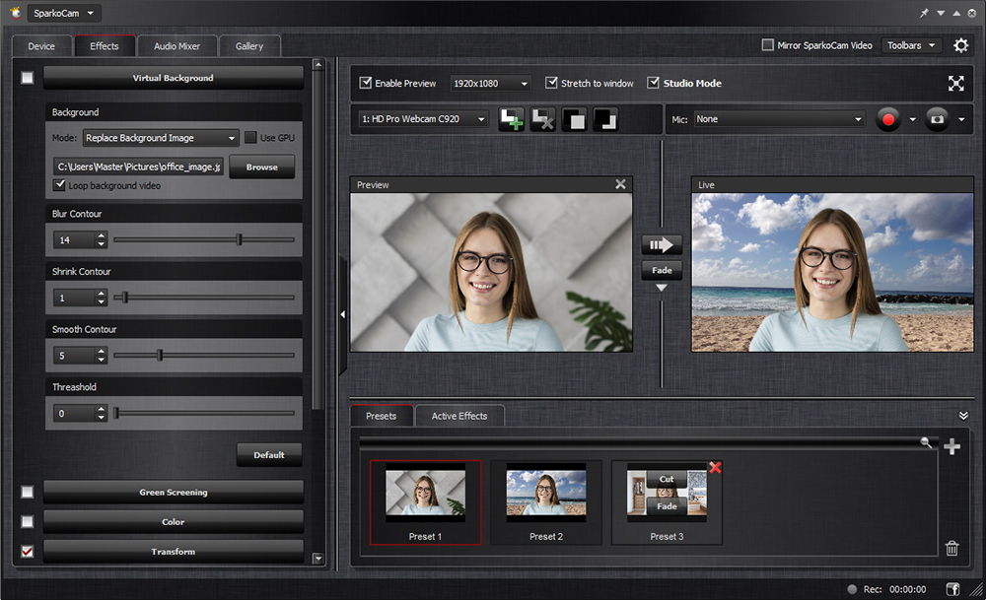Viewport: 986px width, 600px height.
Task: Change the resolution from 1920x1080
Action: (490, 83)
